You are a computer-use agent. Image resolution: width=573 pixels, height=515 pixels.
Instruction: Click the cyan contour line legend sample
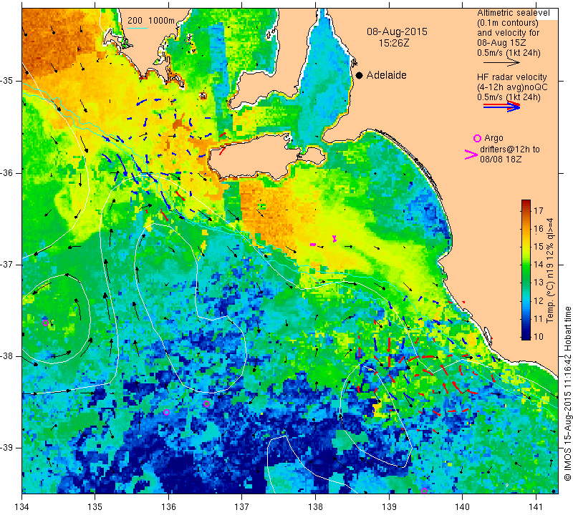[x=138, y=28]
